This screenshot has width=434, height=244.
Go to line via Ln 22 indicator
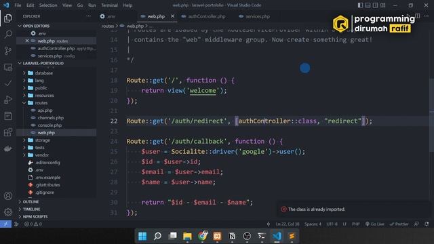click(x=288, y=224)
